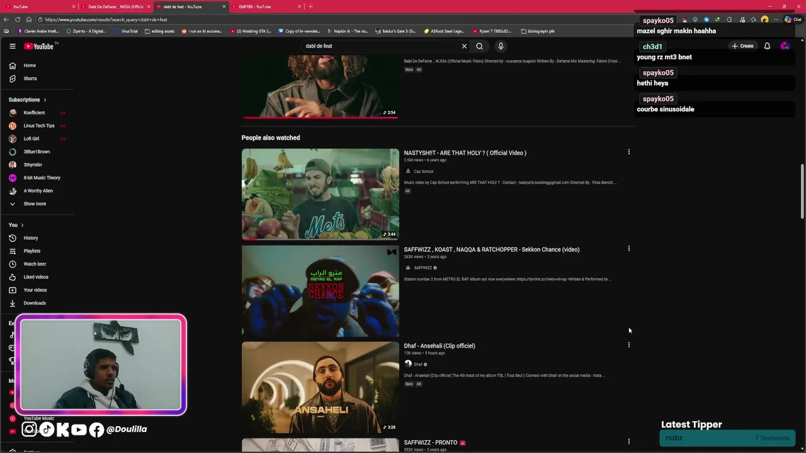Image resolution: width=806 pixels, height=453 pixels.
Task: Open options menu for Sekkon Chance video
Action: coord(628,248)
